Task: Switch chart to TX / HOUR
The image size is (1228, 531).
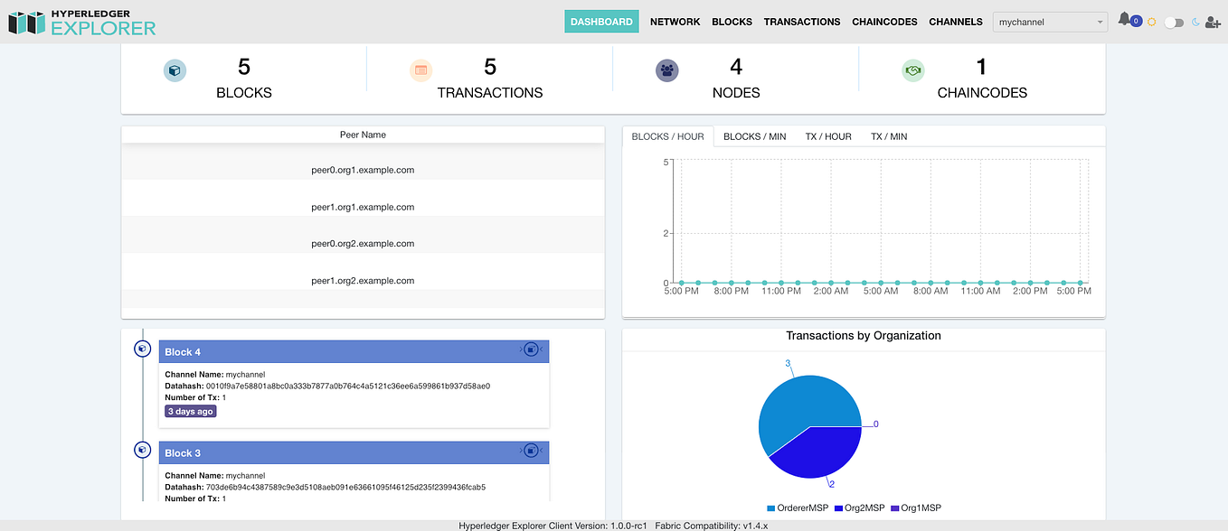Action: 828,136
